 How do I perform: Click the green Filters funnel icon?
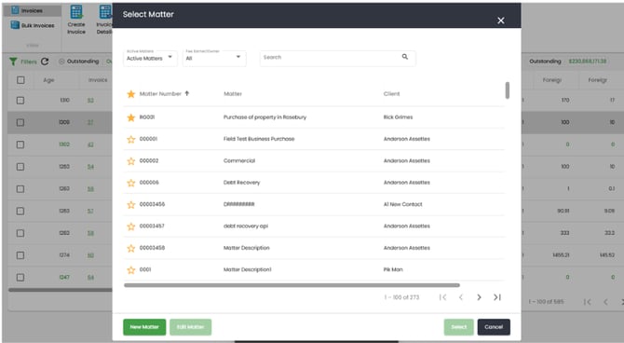click(x=14, y=62)
